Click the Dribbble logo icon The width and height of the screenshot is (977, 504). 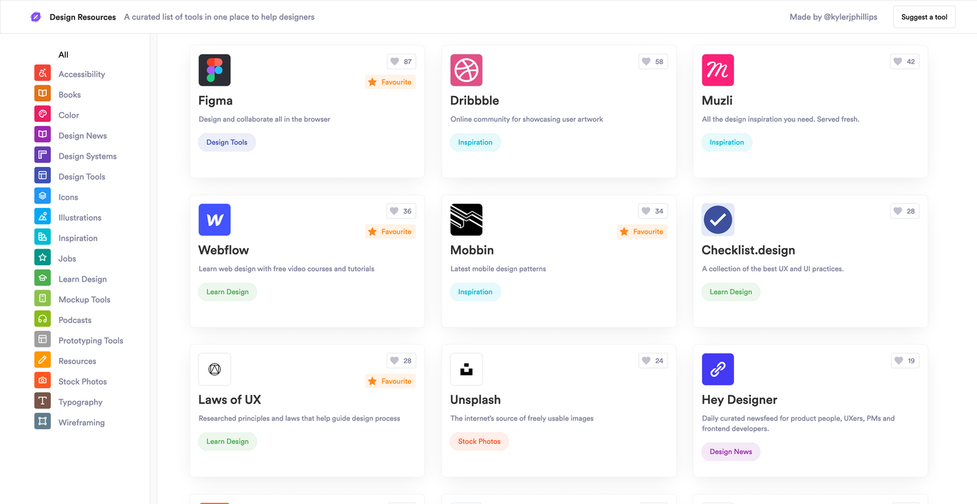(x=466, y=70)
